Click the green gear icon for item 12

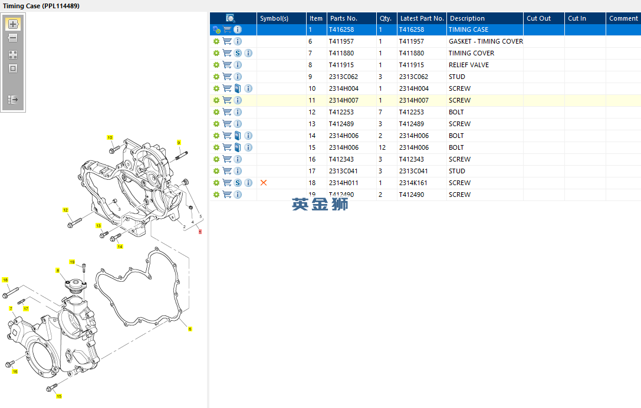pyautogui.click(x=216, y=112)
